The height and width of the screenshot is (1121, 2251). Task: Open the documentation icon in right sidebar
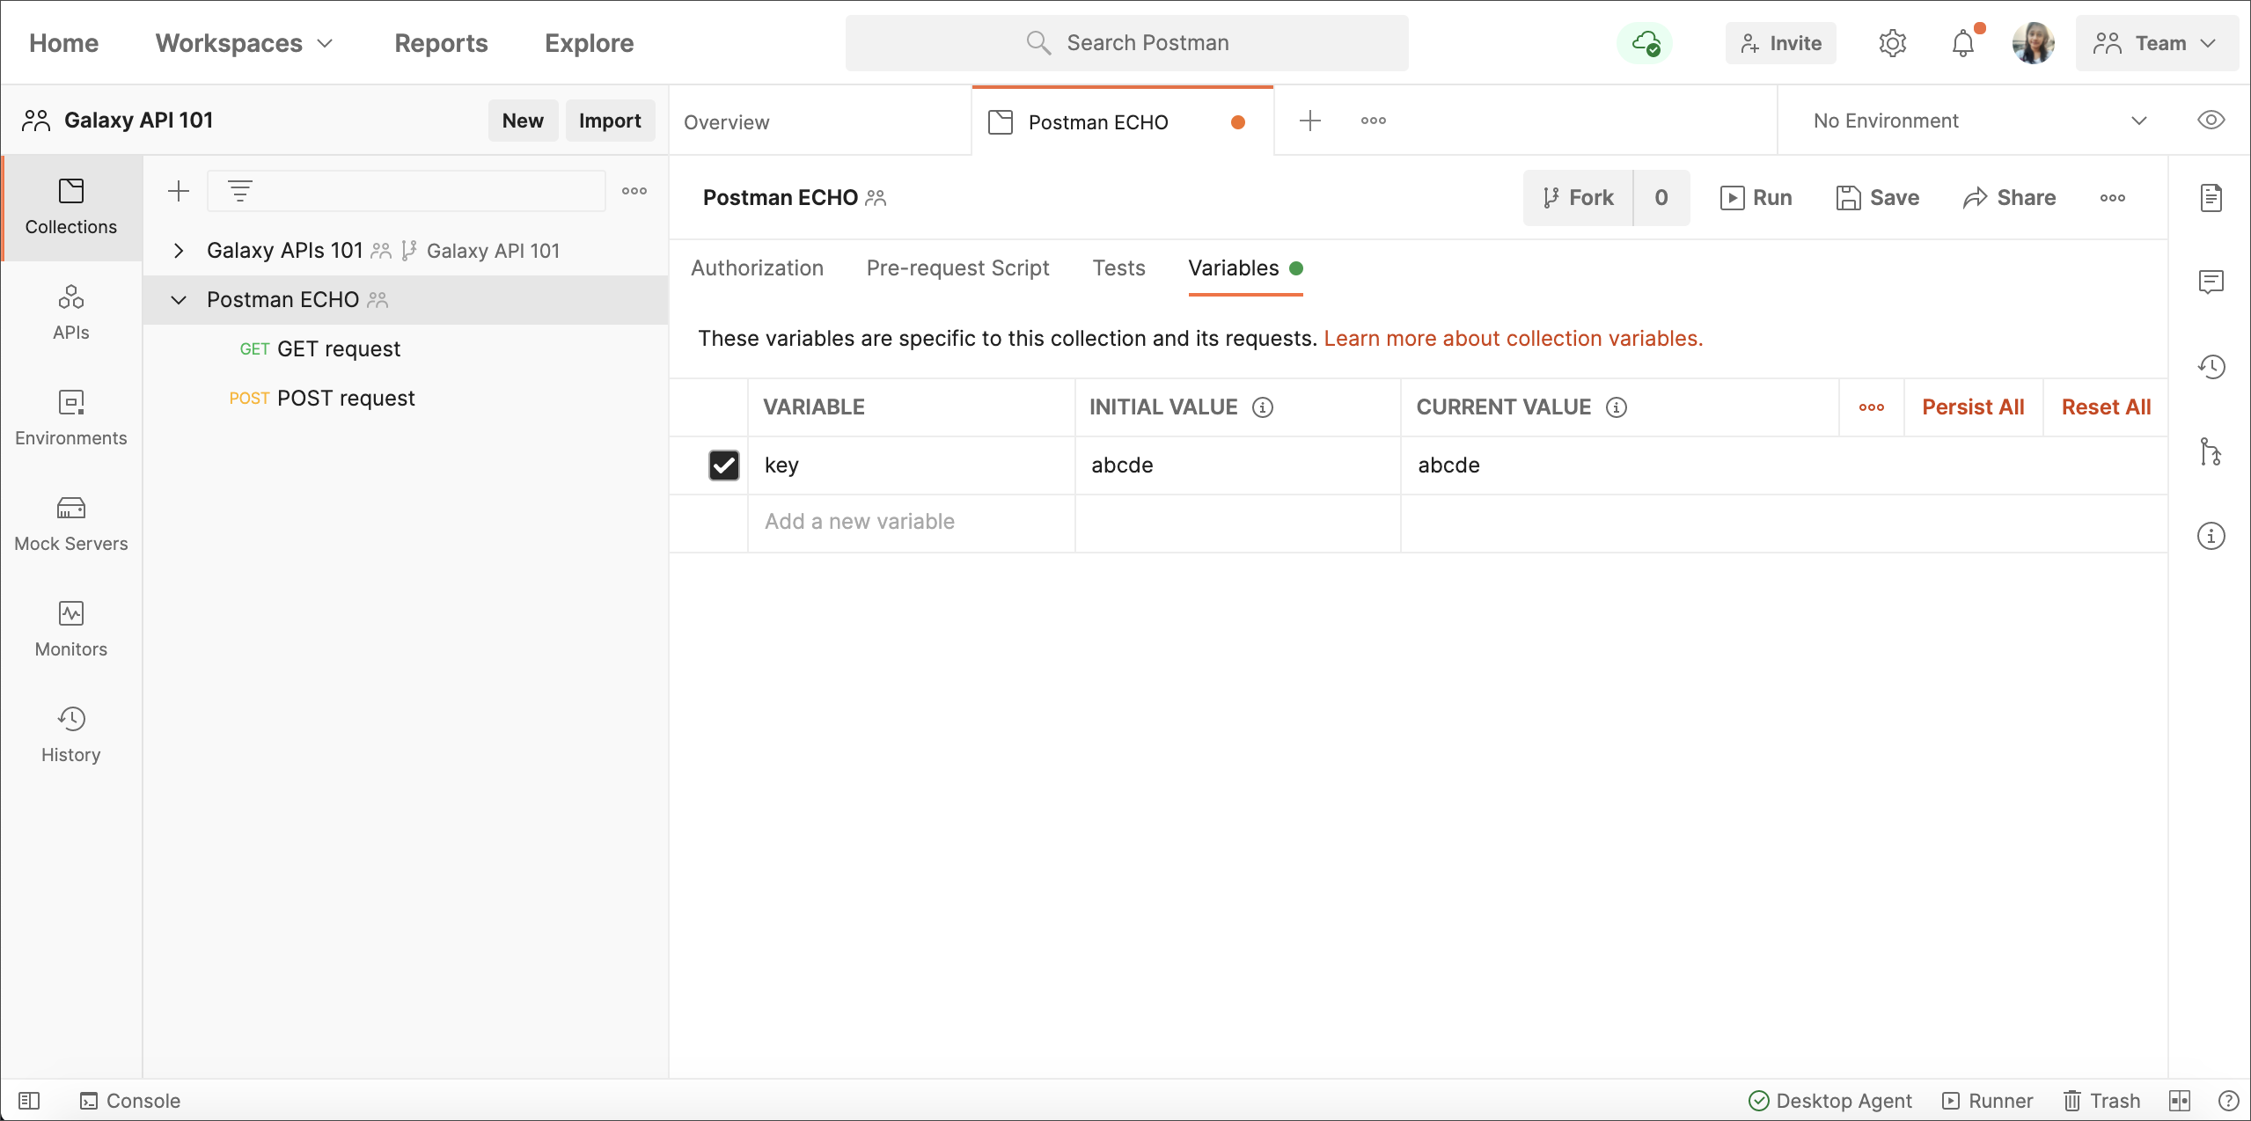pos(2211,198)
